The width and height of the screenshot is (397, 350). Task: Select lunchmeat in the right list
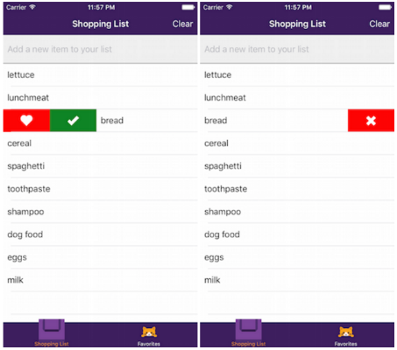coord(297,98)
